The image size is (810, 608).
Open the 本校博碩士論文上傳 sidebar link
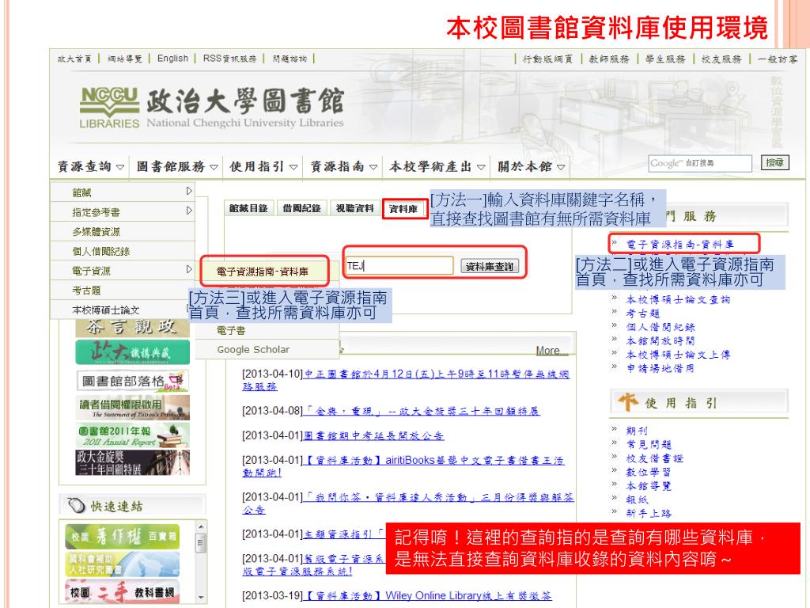click(678, 355)
